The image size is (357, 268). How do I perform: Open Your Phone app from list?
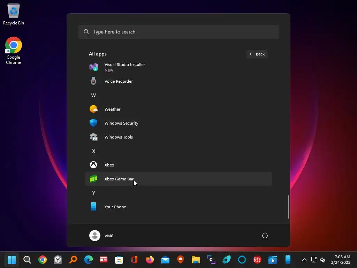click(178, 207)
